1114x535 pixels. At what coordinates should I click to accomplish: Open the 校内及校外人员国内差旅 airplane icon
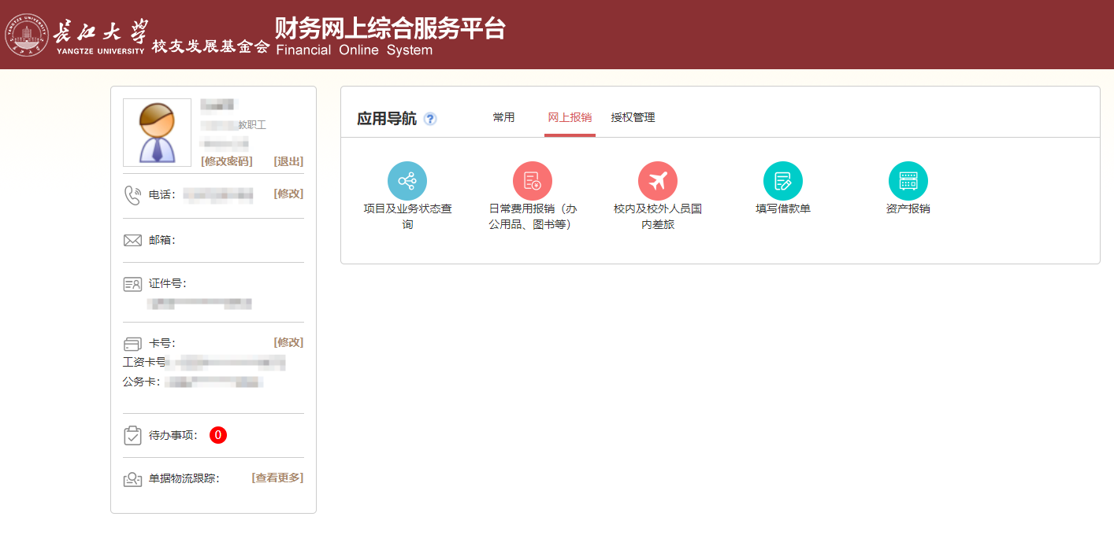click(x=657, y=181)
